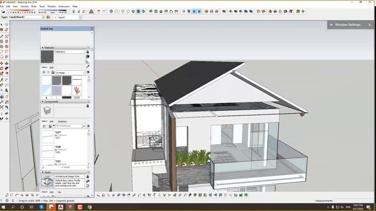Viewport: 376px width, 211px height.
Task: Set Monochrome face style
Action: [143, 11]
